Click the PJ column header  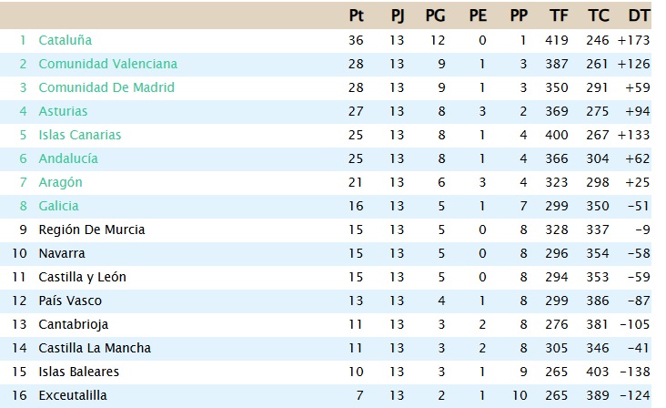coord(397,15)
